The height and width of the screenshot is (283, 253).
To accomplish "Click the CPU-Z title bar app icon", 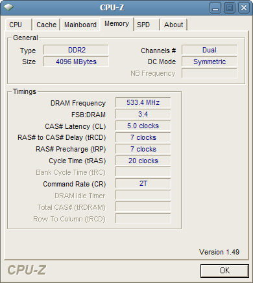I will [8, 7].
